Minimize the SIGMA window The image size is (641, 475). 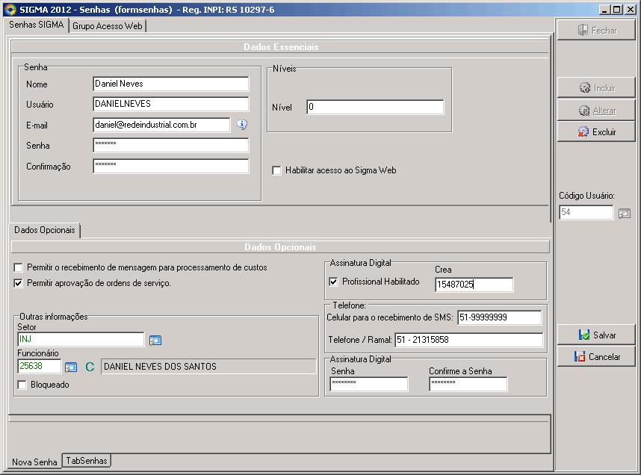pos(604,10)
